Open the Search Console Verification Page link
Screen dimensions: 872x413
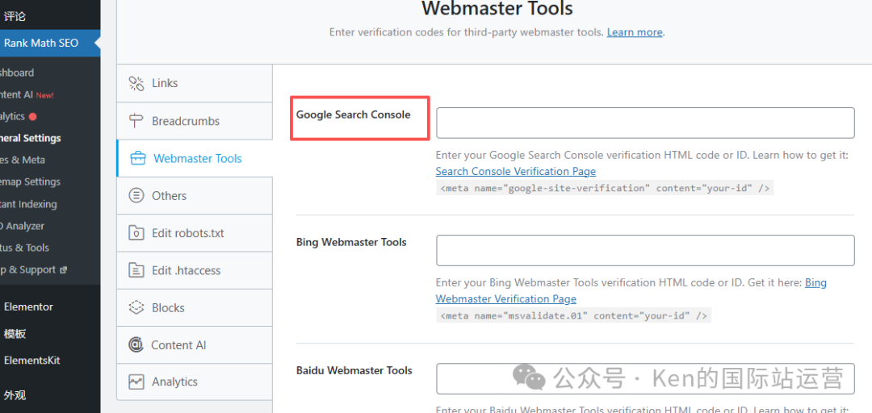tap(515, 171)
